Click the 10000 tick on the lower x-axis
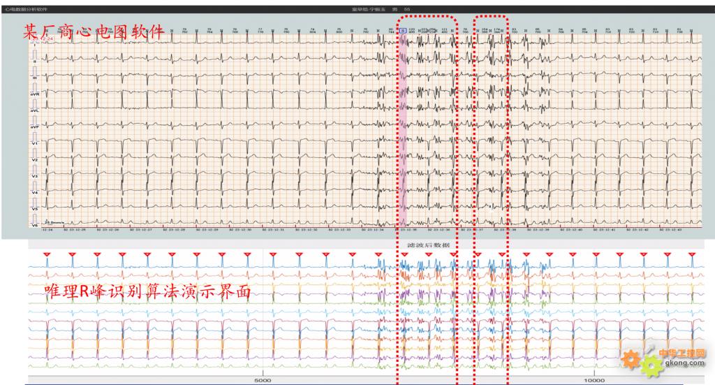 click(x=594, y=380)
